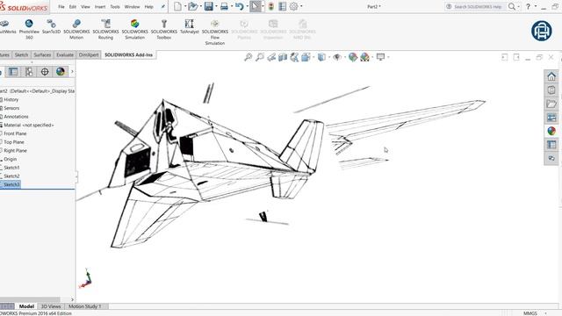
Task: Click the Undo icon
Action: pos(240,6)
